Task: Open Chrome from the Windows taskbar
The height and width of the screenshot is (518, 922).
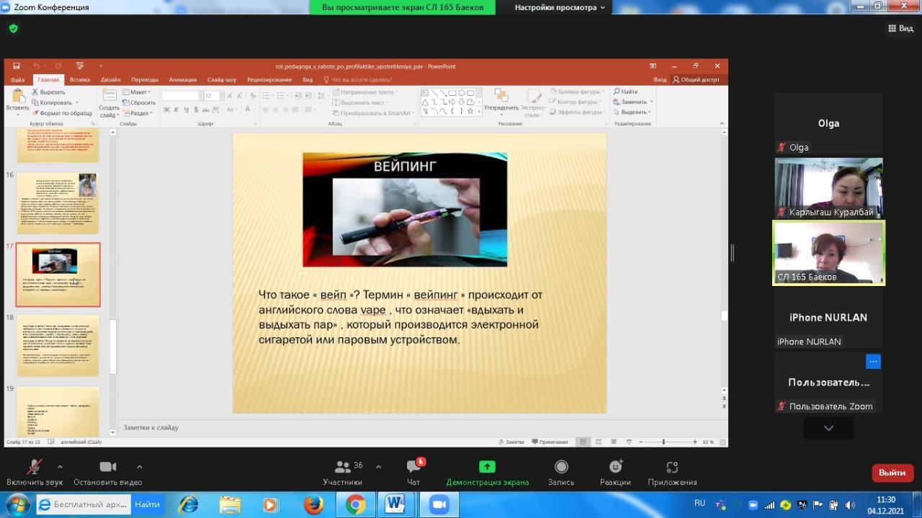Action: tap(354, 505)
